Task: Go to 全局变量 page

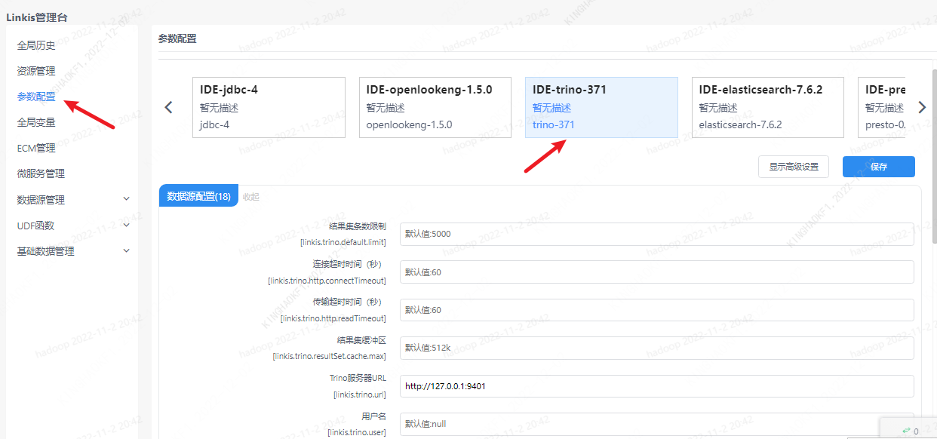Action: click(36, 122)
